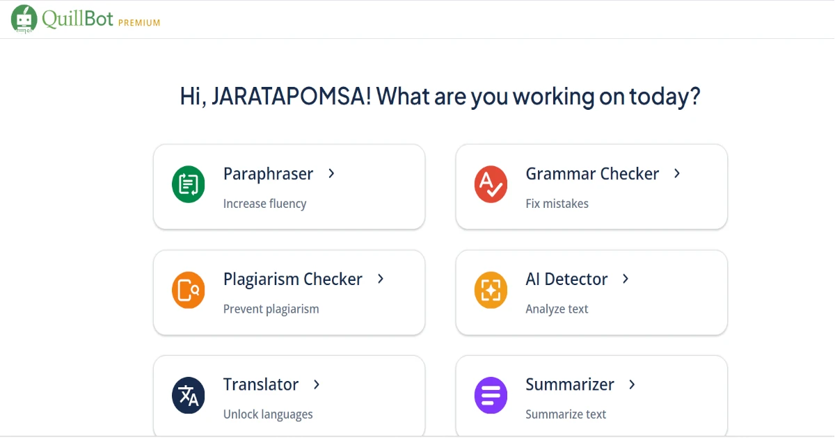Open the Plagiarism Checker title
This screenshot has width=835, height=438.
point(293,279)
